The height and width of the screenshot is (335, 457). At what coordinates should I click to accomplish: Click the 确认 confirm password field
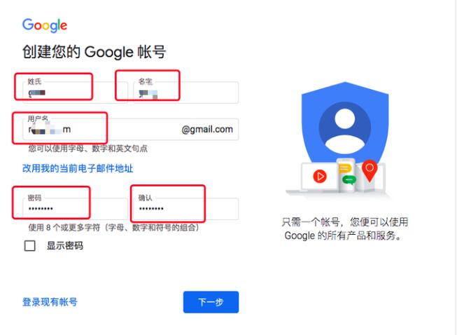pos(186,209)
